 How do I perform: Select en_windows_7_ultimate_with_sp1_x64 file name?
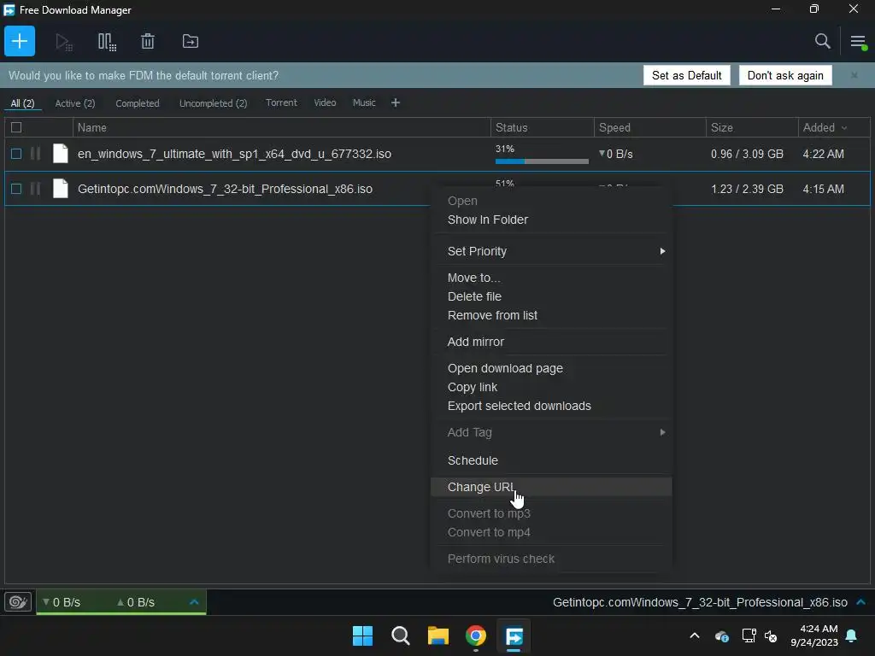pyautogui.click(x=234, y=154)
